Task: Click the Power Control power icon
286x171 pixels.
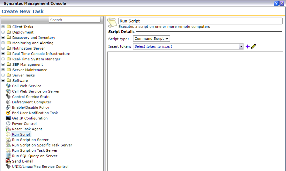Action: pyautogui.click(x=8, y=123)
